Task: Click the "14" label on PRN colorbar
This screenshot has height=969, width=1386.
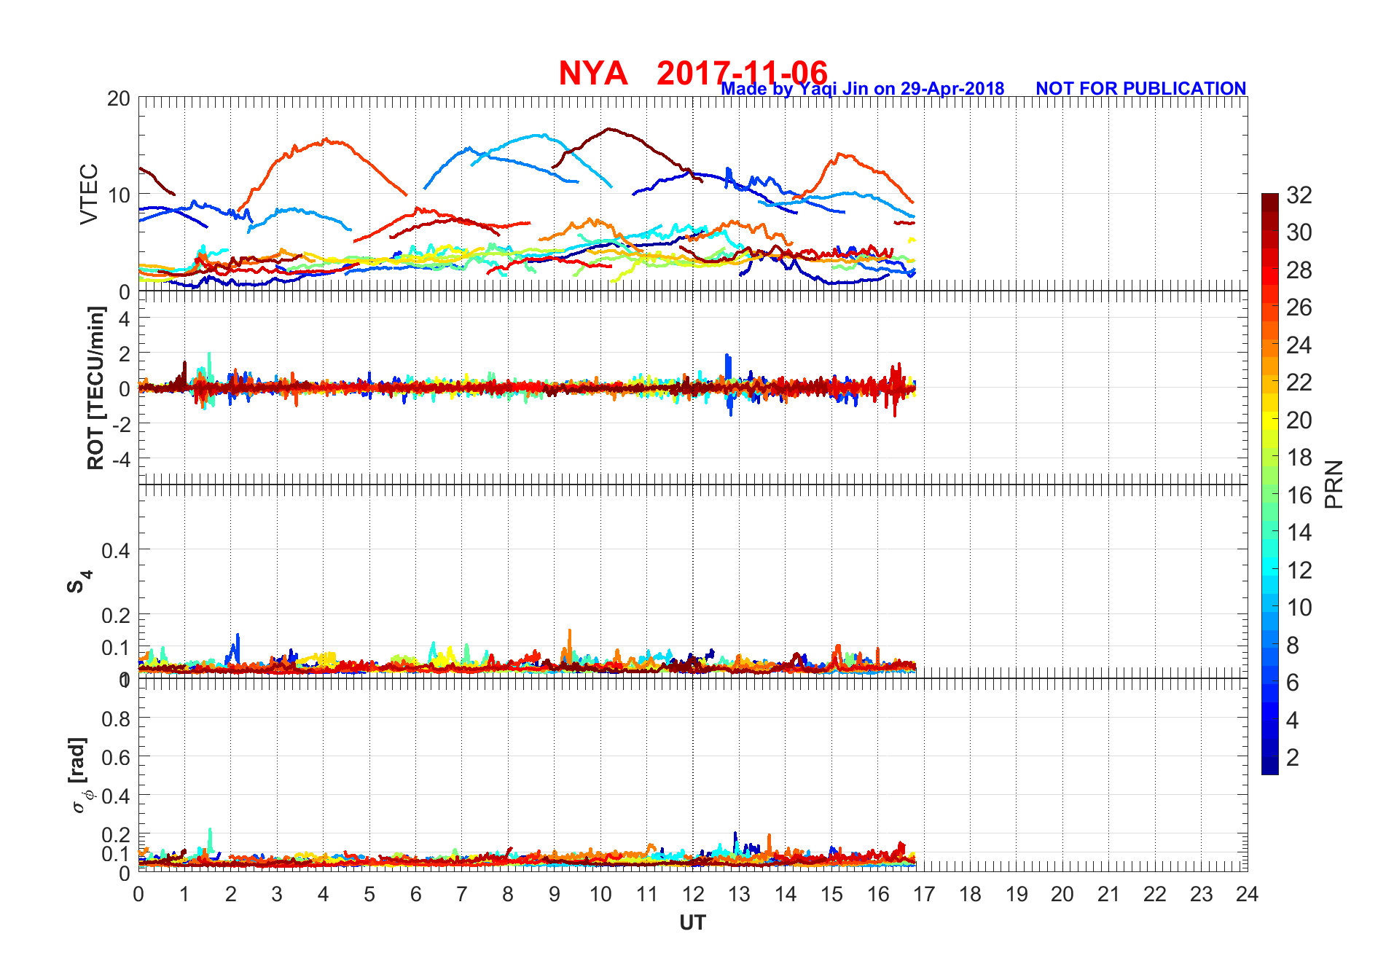Action: 1299,533
